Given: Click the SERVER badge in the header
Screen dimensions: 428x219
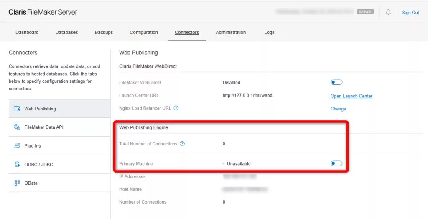Looking at the screenshot, I should click(365, 12).
